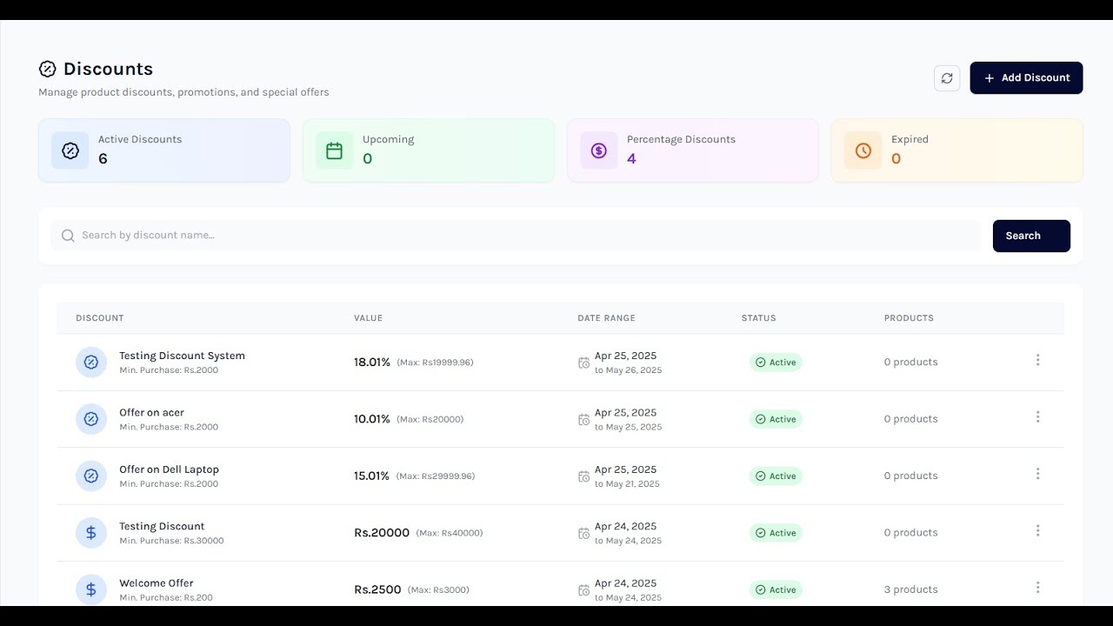The width and height of the screenshot is (1113, 626).
Task: Click the refresh icon button
Action: 947,78
